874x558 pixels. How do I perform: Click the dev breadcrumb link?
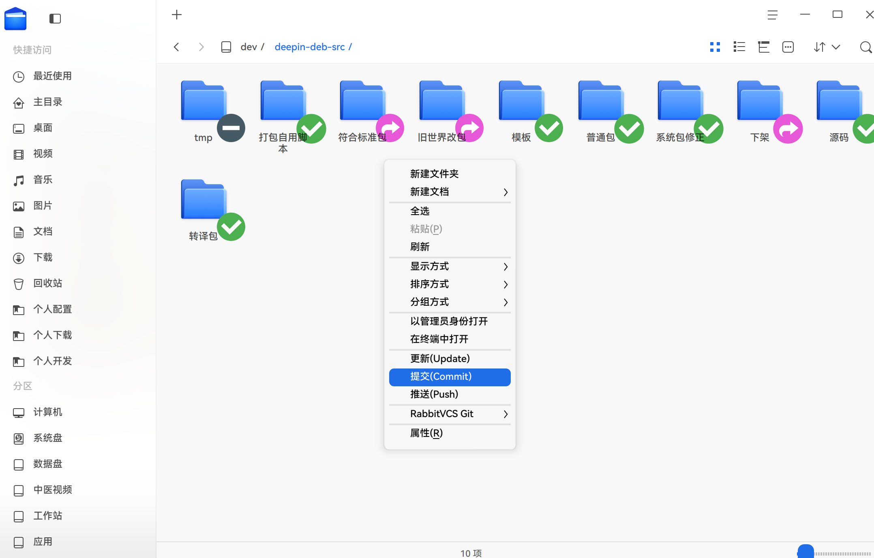point(248,47)
